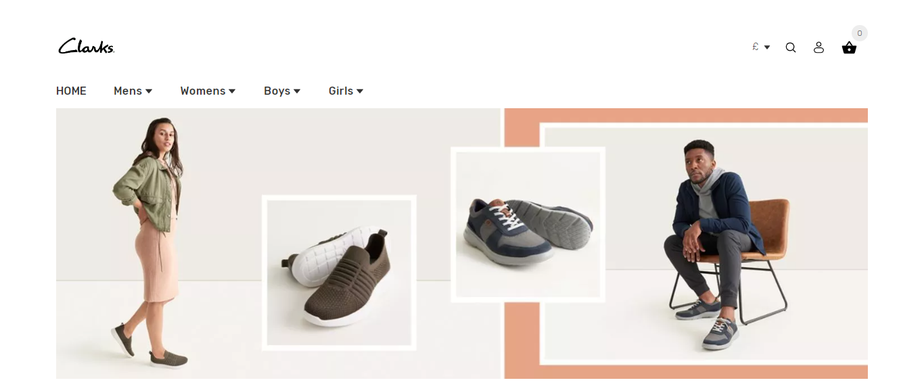
Task: Click the navy grey trainer shoe picture
Action: (x=528, y=225)
